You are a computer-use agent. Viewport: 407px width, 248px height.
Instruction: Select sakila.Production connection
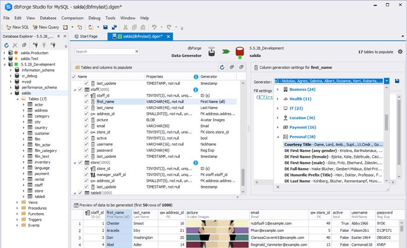pos(34,53)
